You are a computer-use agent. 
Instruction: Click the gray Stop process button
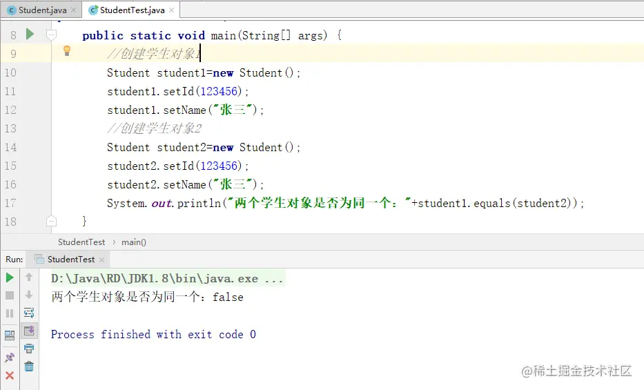(x=10, y=295)
